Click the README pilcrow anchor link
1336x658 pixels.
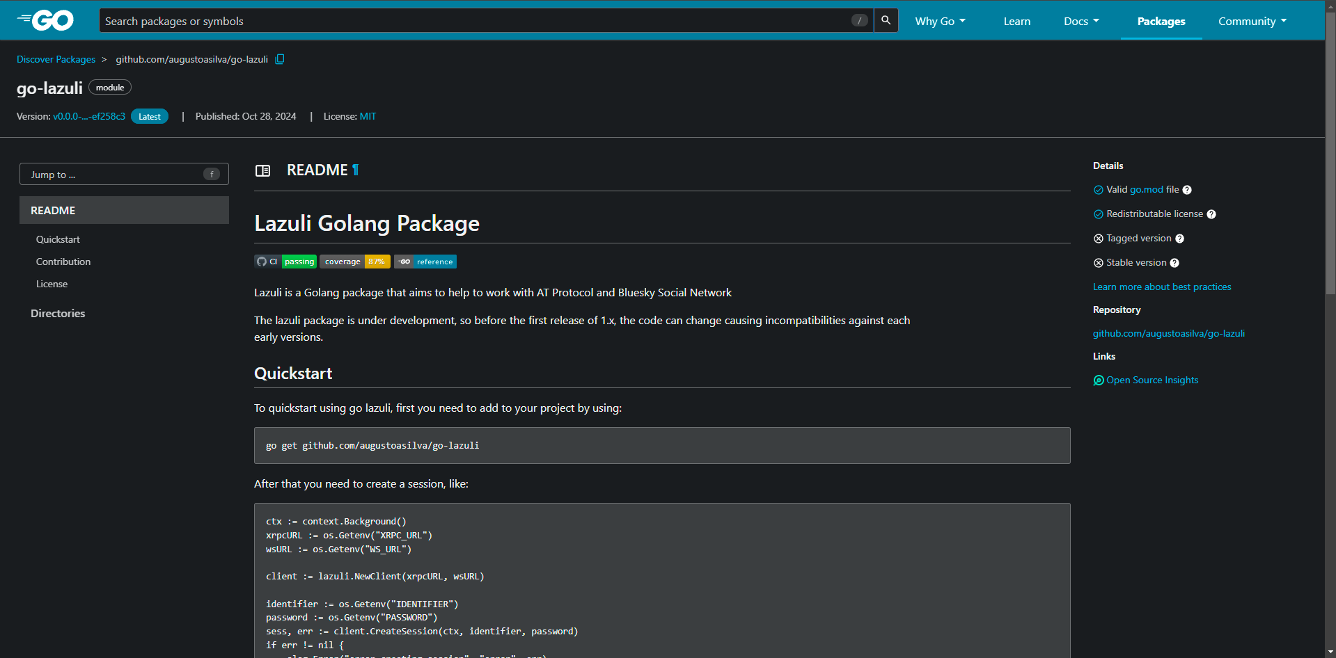tap(355, 170)
